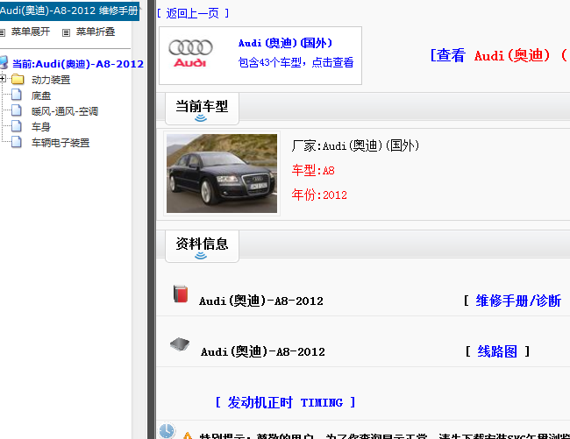Click 菜单展开 to expand all menus
Image resolution: width=570 pixels, height=439 pixels.
click(31, 32)
